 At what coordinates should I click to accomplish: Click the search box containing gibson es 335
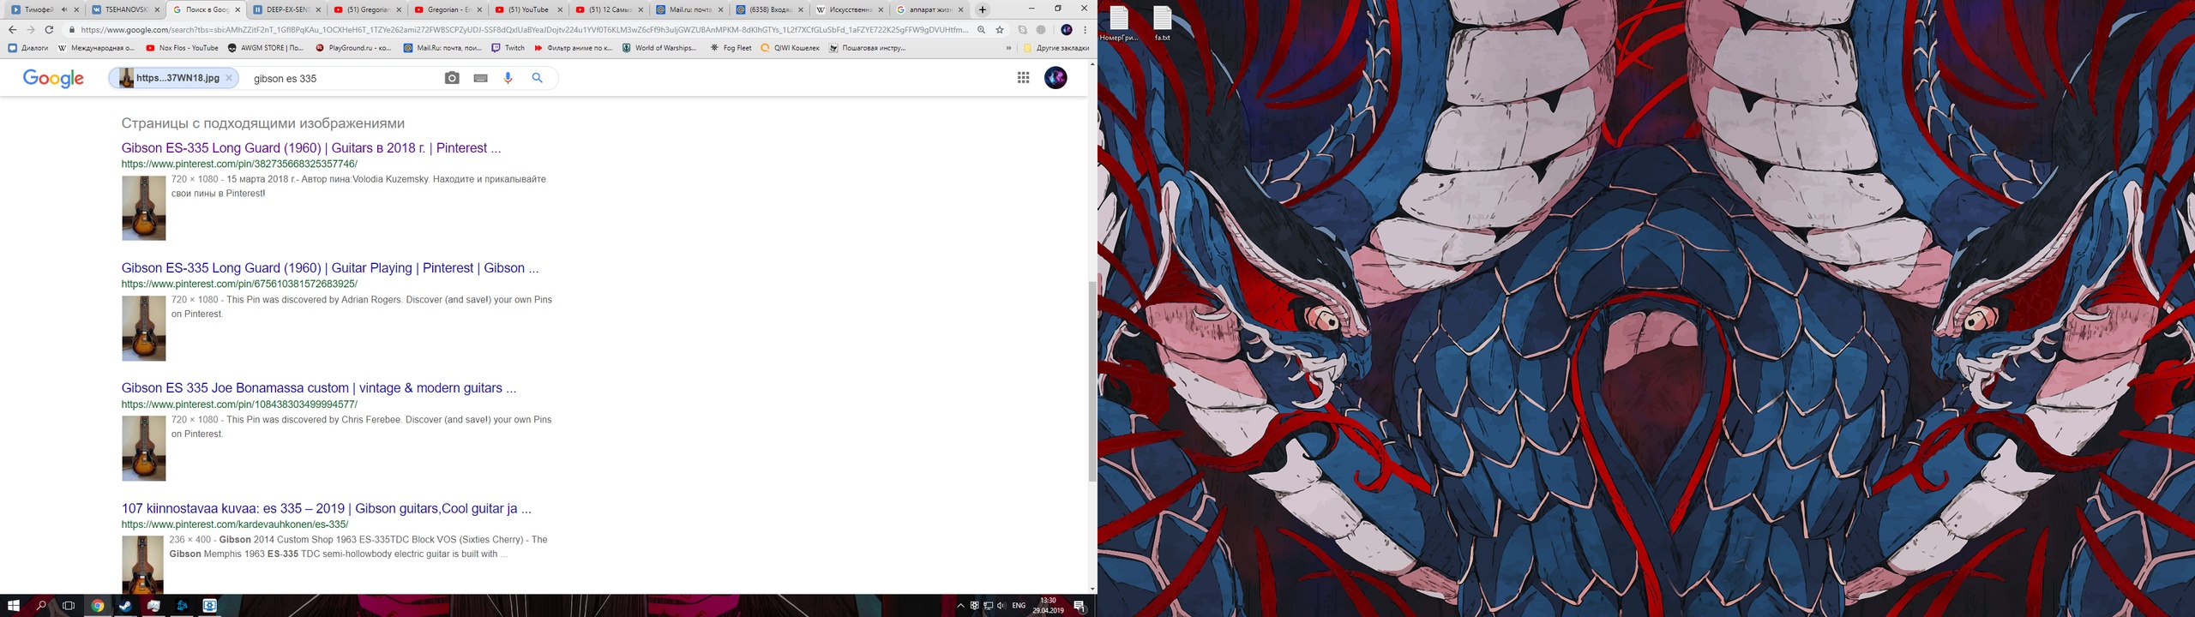click(343, 79)
